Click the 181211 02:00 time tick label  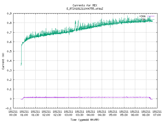(46, 113)
